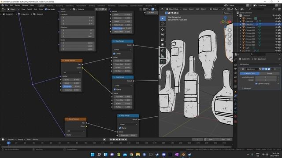Switch to the Shading workspace tab
This screenshot has height=158, width=282.
click(x=92, y=6)
